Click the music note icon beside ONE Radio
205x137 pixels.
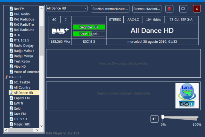pos(12,14)
